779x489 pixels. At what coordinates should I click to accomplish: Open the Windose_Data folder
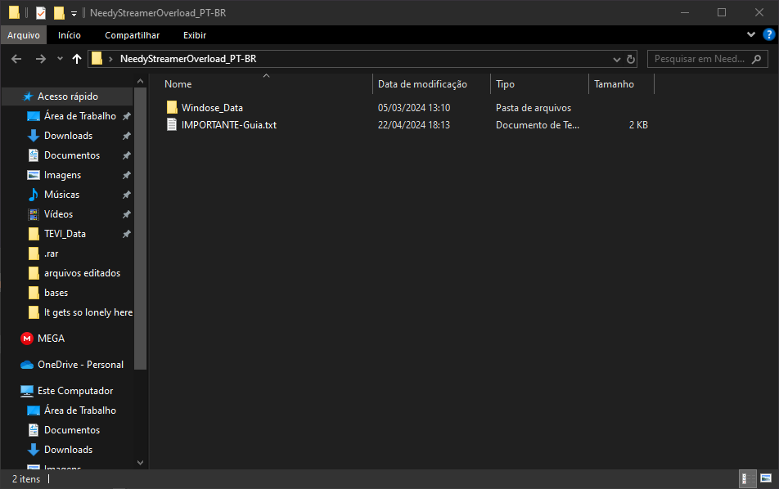click(212, 108)
